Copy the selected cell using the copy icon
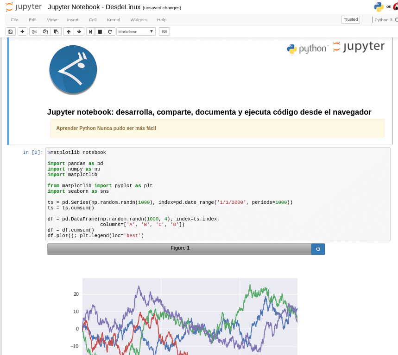 (44, 31)
